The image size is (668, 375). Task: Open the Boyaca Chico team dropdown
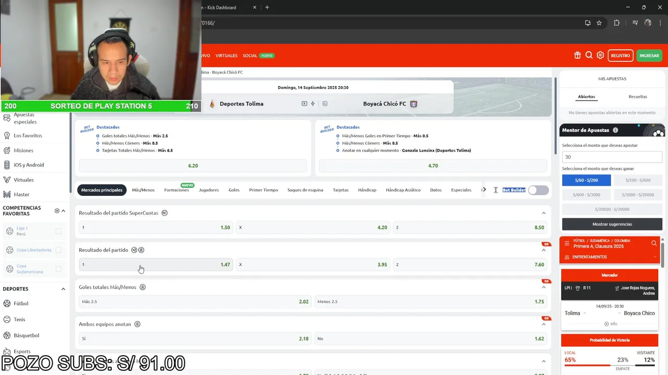(619, 313)
